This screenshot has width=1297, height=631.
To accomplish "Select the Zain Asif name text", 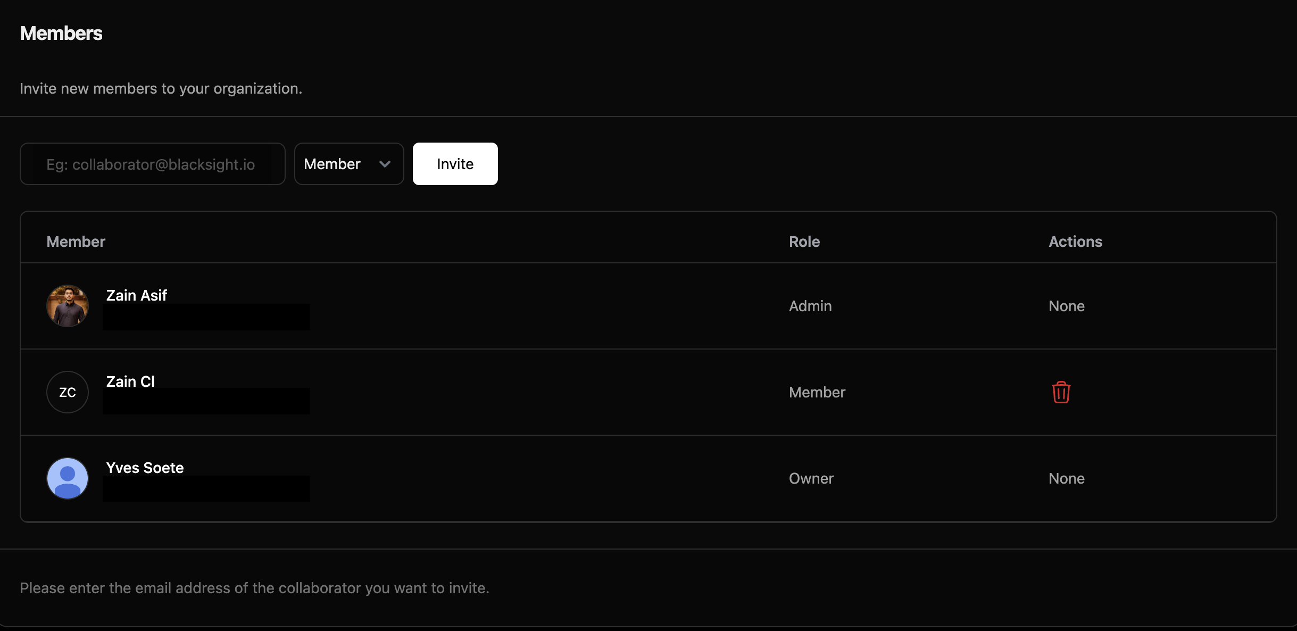I will pos(137,295).
